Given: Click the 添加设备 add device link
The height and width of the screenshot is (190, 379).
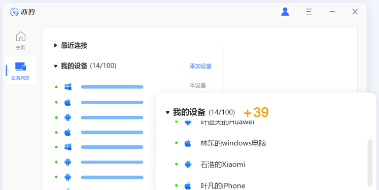Looking at the screenshot, I should (x=200, y=66).
